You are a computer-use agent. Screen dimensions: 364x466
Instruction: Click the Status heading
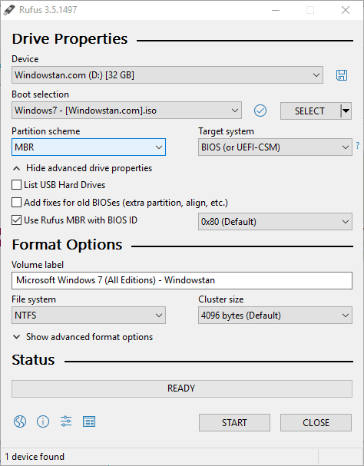[x=33, y=360]
